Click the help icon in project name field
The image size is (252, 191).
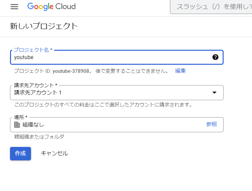point(215,57)
